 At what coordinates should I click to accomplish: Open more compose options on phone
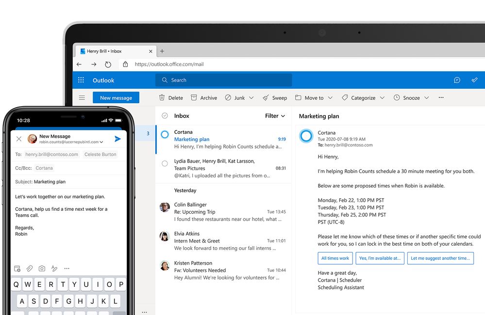coord(67,268)
